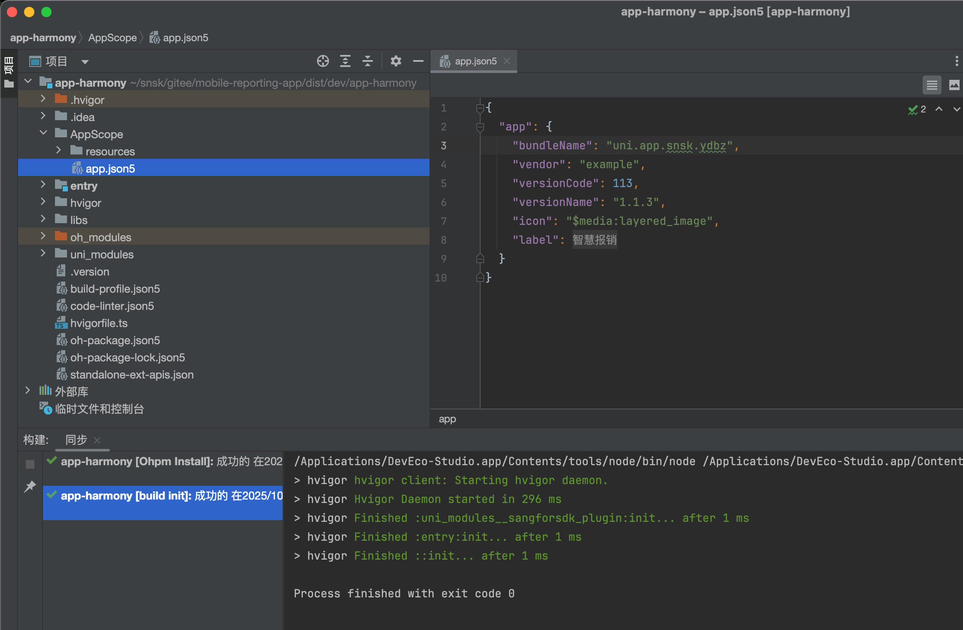Screen dimensions: 963x630
Task: Click the pin tab icon in build panel
Action: 30,487
